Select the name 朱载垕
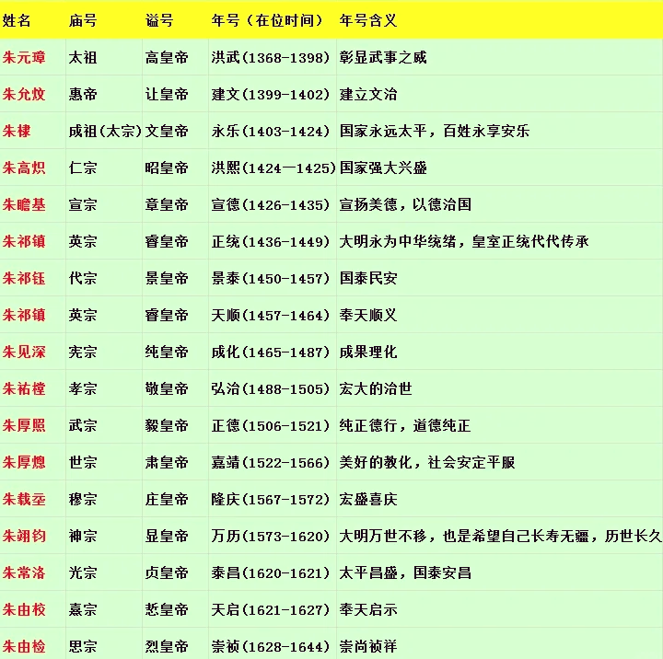 (24, 499)
